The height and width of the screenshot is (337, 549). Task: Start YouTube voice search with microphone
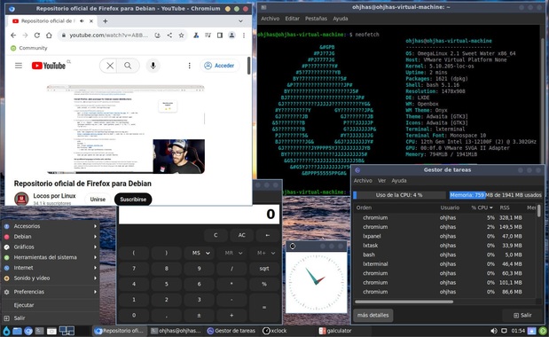(153, 66)
